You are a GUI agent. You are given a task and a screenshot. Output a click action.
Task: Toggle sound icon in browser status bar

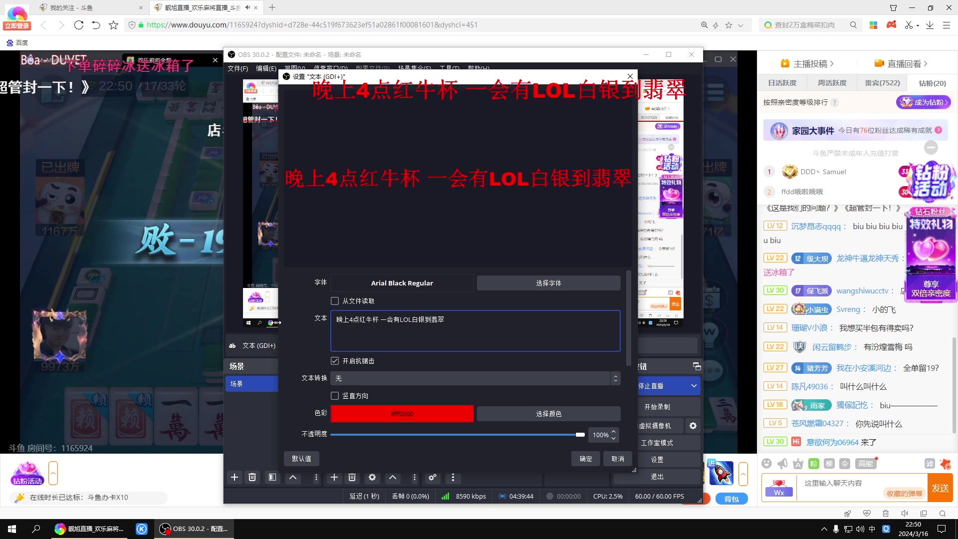pos(905,514)
